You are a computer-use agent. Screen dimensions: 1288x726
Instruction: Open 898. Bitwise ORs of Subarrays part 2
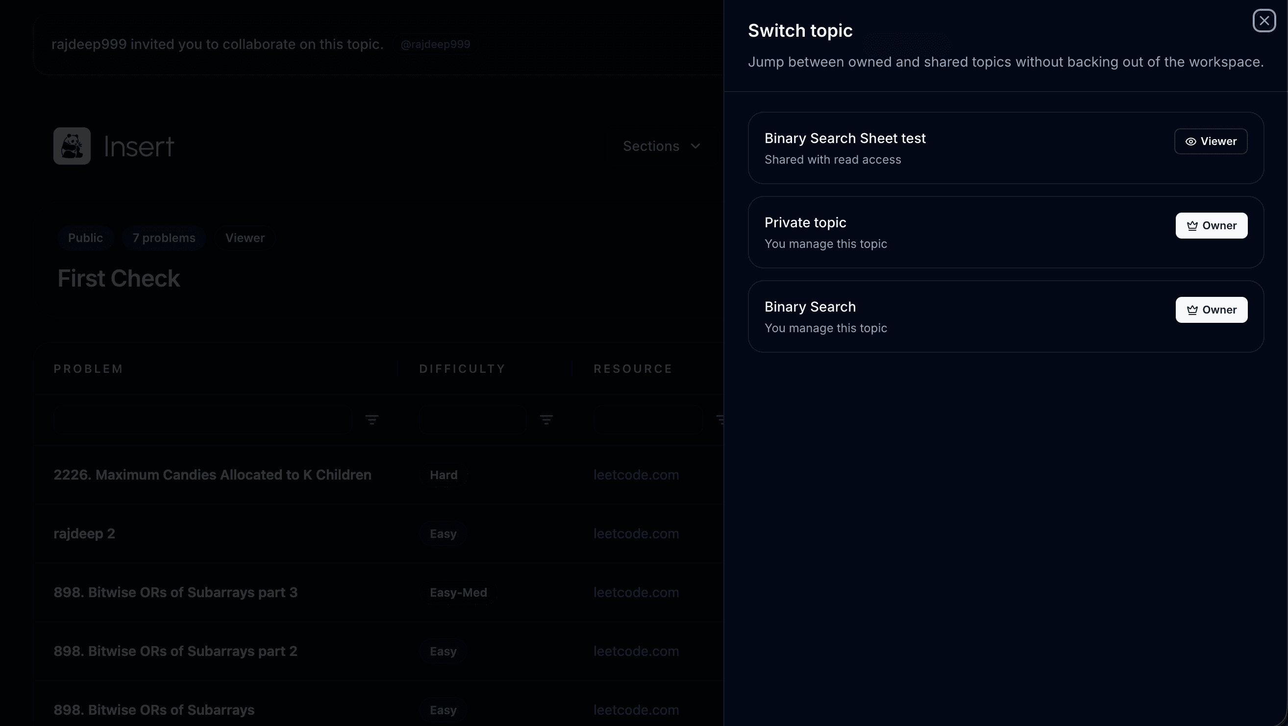pyautogui.click(x=175, y=652)
